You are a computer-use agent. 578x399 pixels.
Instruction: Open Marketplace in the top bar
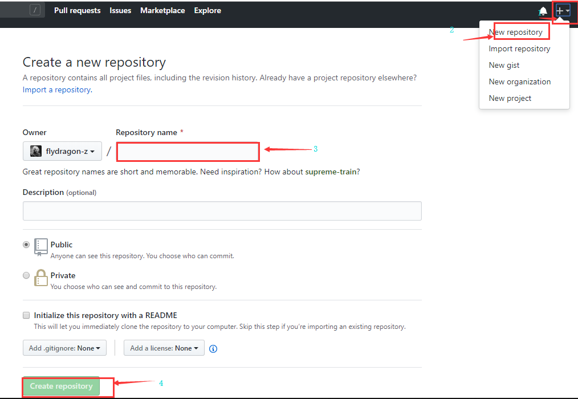click(x=162, y=11)
